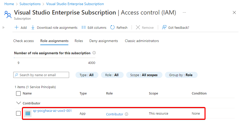Image resolution: width=242 pixels, height=122 pixels.
Task: Select all rows with header checkbox
Action: click(x=18, y=93)
